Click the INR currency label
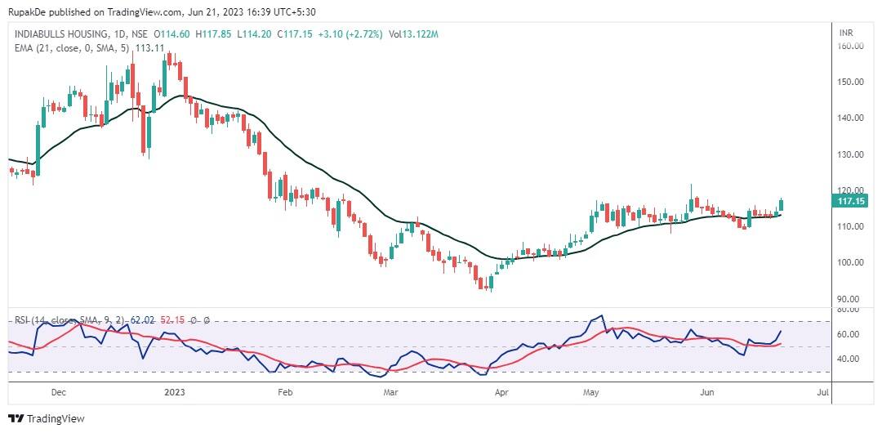Screen dimensions: 882x433 pyautogui.click(x=847, y=33)
